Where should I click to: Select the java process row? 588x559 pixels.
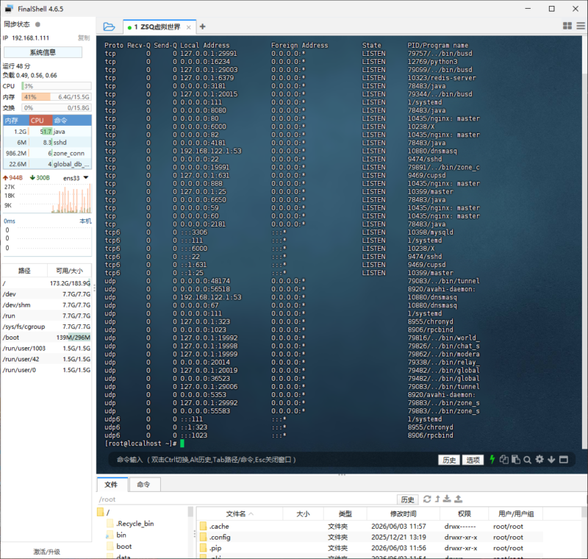click(x=47, y=132)
